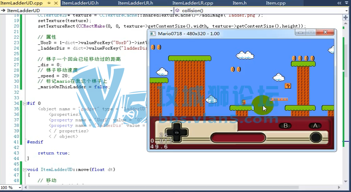This screenshot has height=192, width=351.
Task: Click the round A fire button
Action: [316, 138]
